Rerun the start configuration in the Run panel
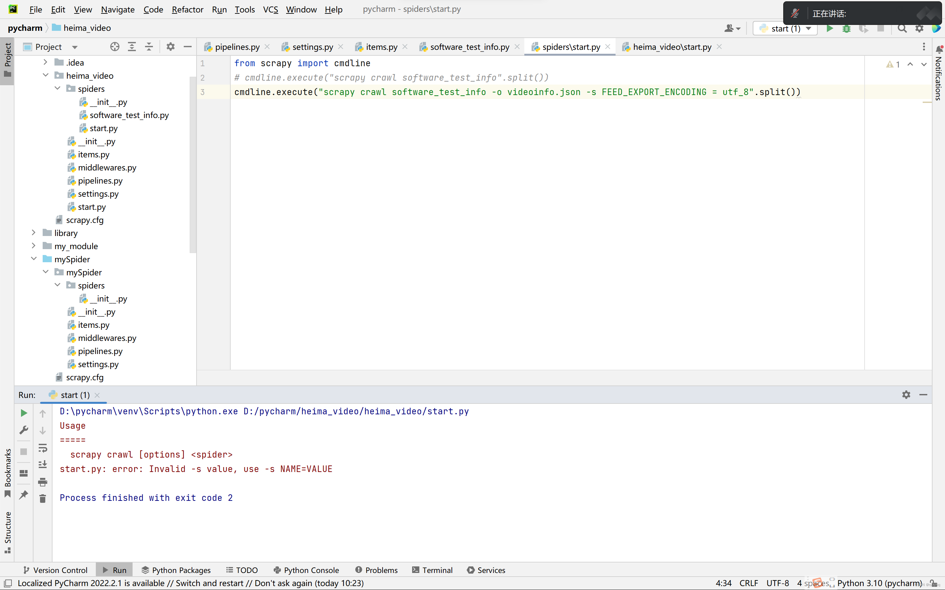The height and width of the screenshot is (590, 945). pos(23,412)
